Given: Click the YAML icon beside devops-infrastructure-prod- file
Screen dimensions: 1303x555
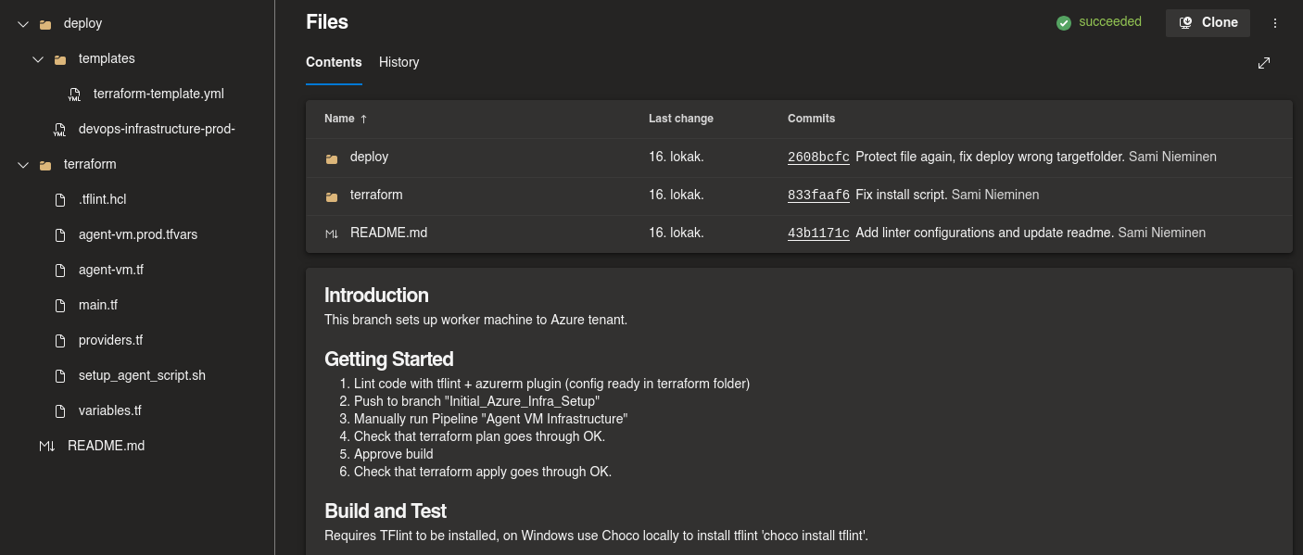Looking at the screenshot, I should pos(60,129).
